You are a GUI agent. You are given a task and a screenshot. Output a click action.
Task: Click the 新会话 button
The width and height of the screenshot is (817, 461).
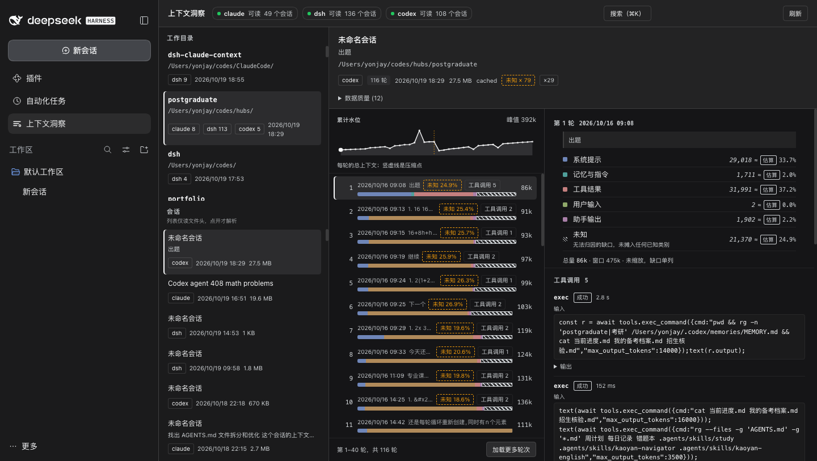click(79, 50)
